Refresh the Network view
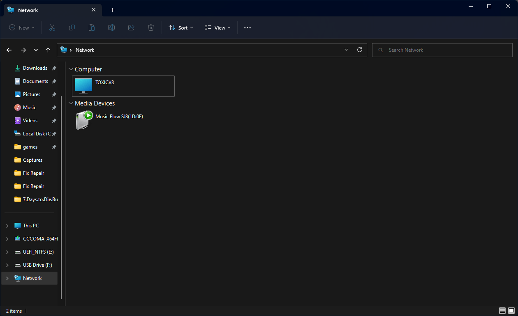The image size is (518, 316). tap(360, 50)
